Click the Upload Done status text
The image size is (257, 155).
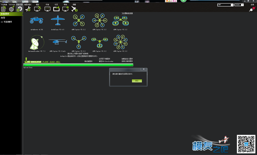[28, 68]
